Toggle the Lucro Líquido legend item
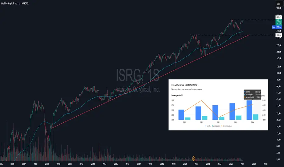 click(x=216, y=126)
